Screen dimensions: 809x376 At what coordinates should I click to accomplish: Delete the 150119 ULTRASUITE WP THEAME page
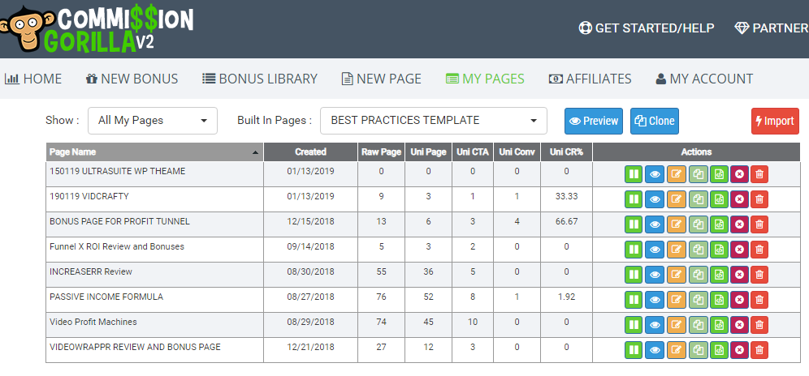(759, 174)
